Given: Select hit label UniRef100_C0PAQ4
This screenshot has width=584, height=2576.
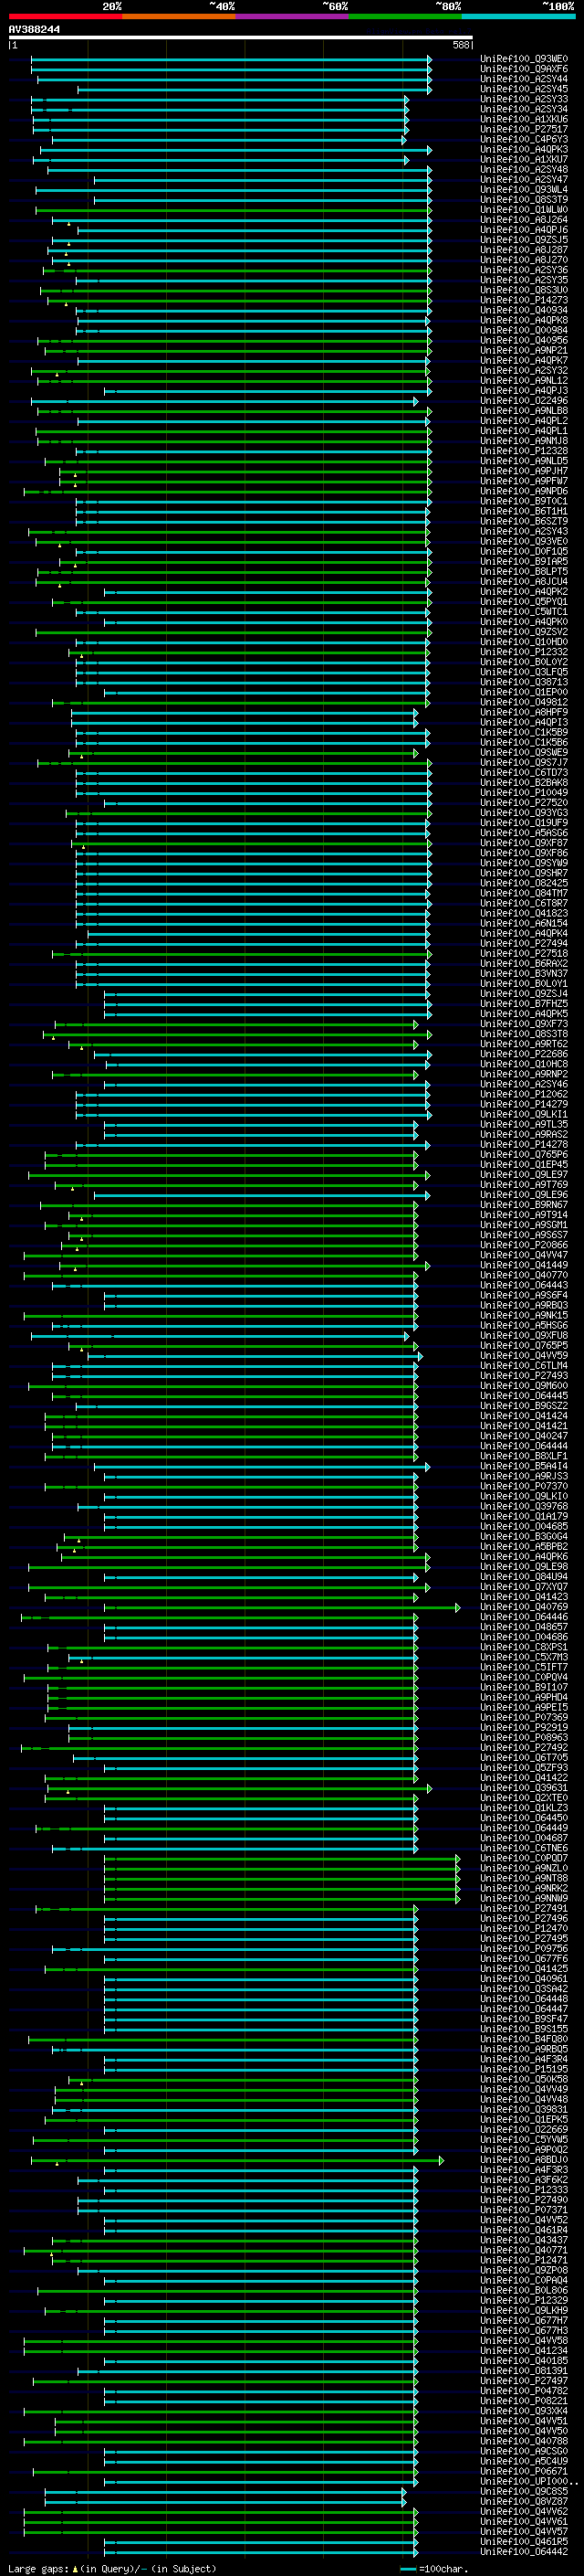Looking at the screenshot, I should pyautogui.click(x=524, y=2280).
